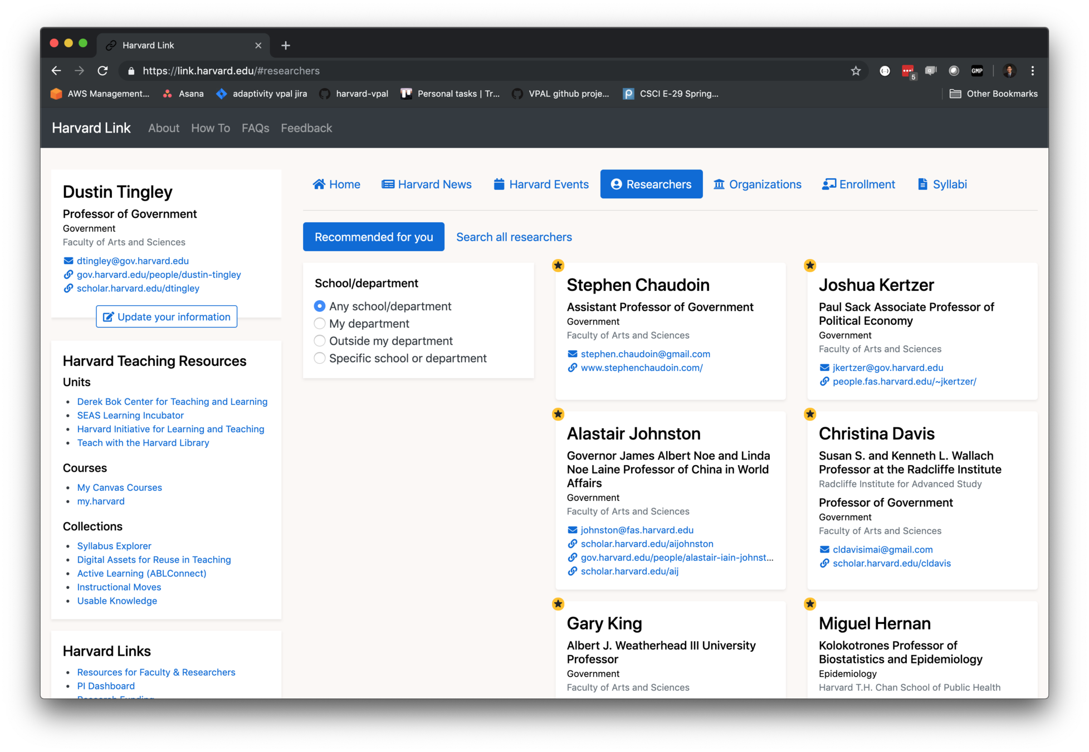Image resolution: width=1089 pixels, height=752 pixels.
Task: Select 'Outside my department' radio option
Action: click(320, 341)
